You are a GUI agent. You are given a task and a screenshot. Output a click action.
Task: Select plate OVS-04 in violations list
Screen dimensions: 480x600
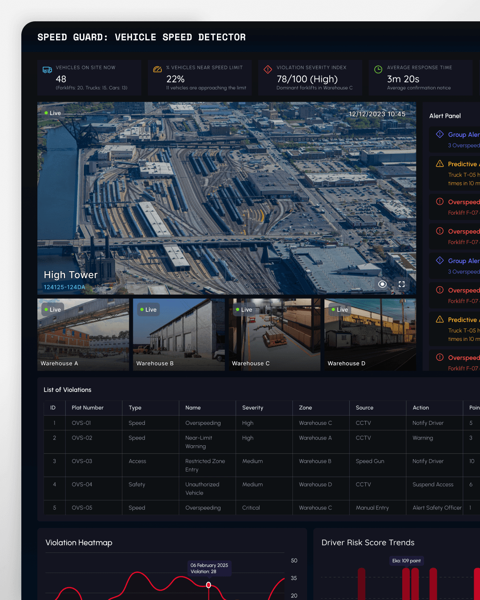click(82, 484)
